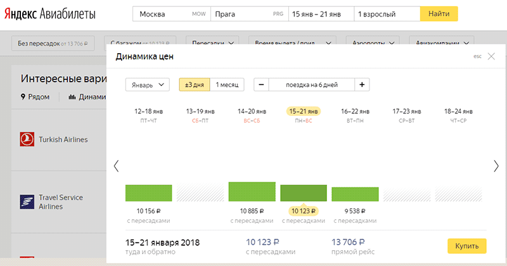This screenshot has width=507, height=266.
Task: Click the green bar above 10 885 ₽
Action: tap(252, 192)
